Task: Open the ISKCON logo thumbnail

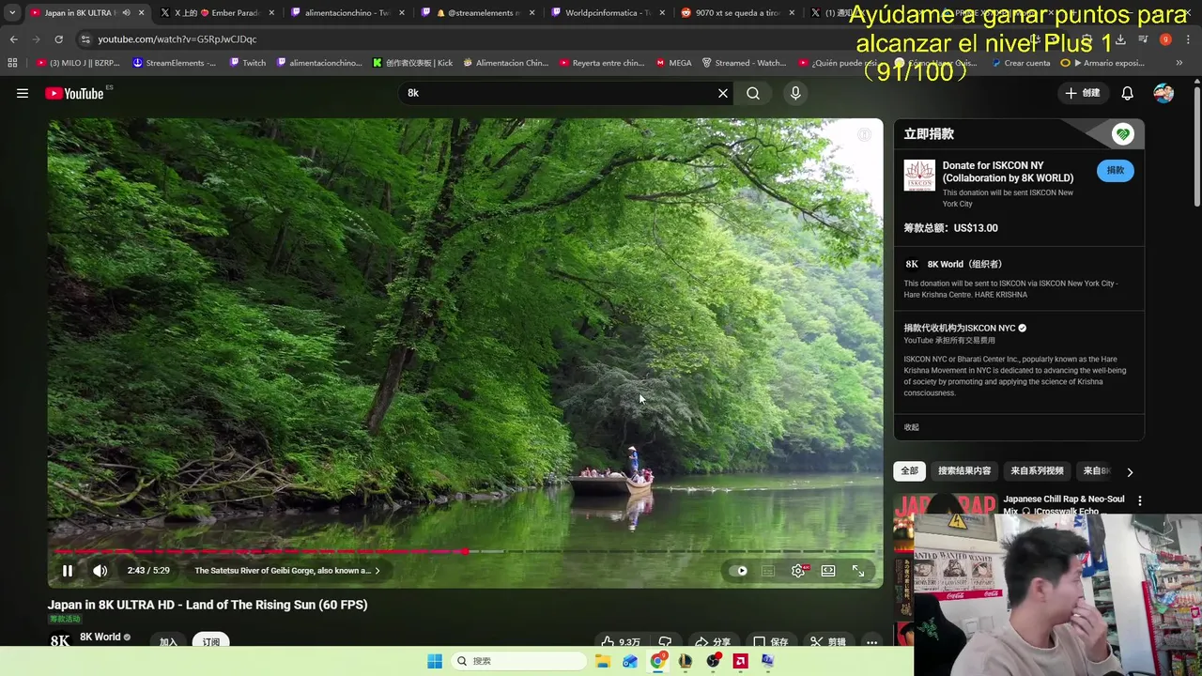Action: [x=919, y=176]
